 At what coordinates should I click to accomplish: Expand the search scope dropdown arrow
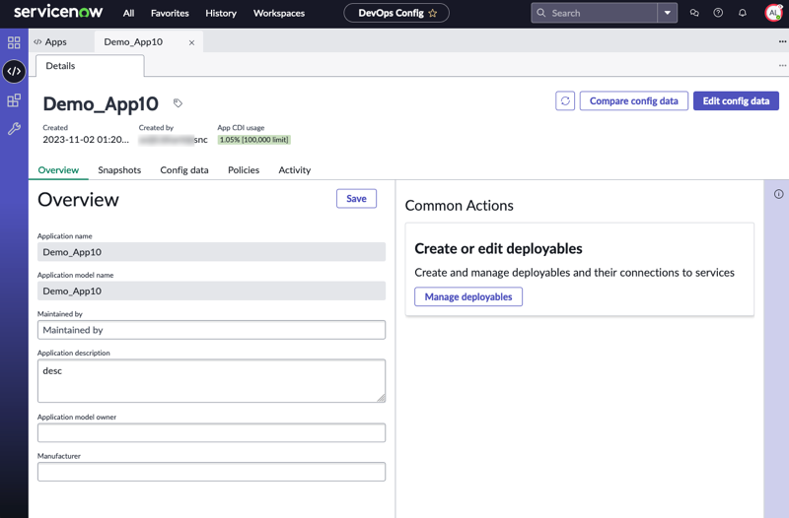pos(668,13)
